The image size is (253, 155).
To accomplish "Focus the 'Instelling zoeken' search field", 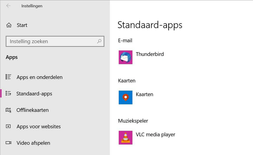I will coord(55,41).
